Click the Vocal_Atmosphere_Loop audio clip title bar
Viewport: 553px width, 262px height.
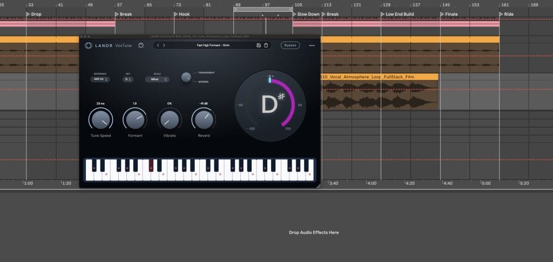coord(379,77)
